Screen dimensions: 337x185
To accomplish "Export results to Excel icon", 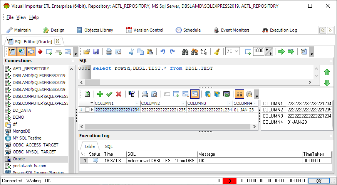I will (x=226, y=94).
